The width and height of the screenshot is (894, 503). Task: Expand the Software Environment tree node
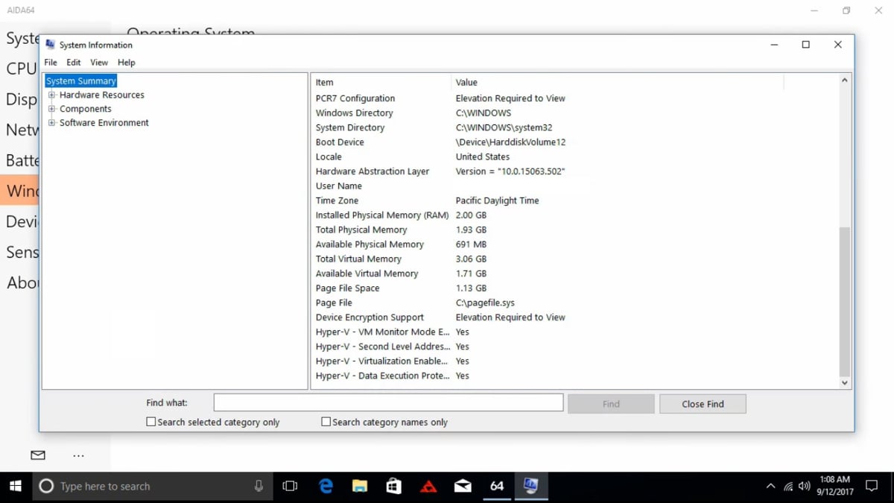(52, 122)
